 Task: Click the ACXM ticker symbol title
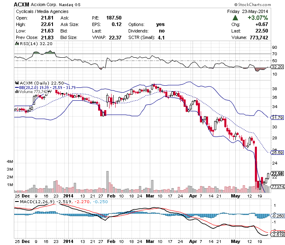22,4
